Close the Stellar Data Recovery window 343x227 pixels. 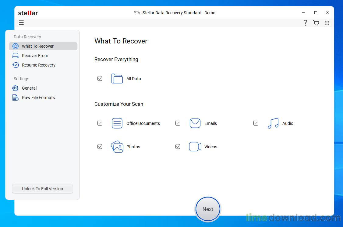point(327,13)
